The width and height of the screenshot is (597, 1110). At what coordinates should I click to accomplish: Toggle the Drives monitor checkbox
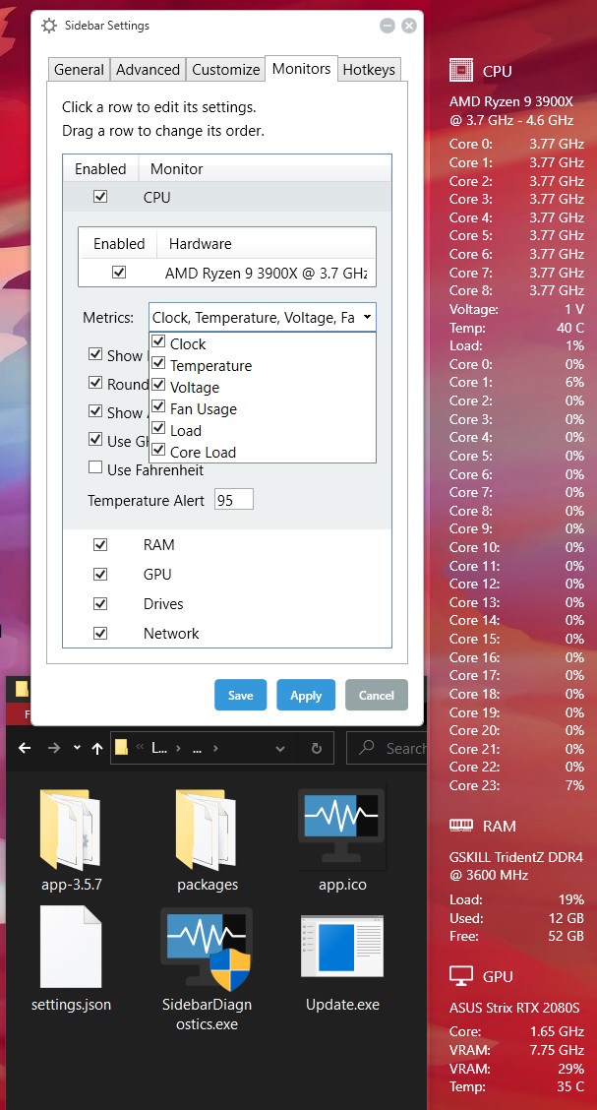coord(100,604)
